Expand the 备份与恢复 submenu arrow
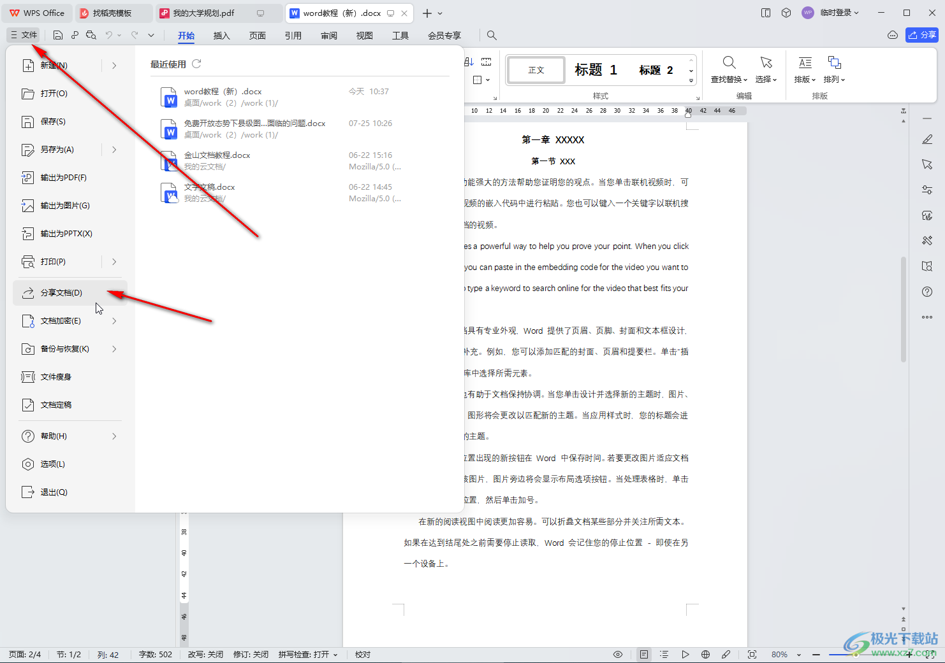The image size is (945, 663). pos(114,349)
